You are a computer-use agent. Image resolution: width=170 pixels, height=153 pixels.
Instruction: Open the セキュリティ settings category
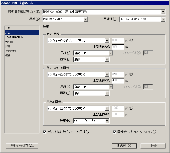(x=11, y=51)
